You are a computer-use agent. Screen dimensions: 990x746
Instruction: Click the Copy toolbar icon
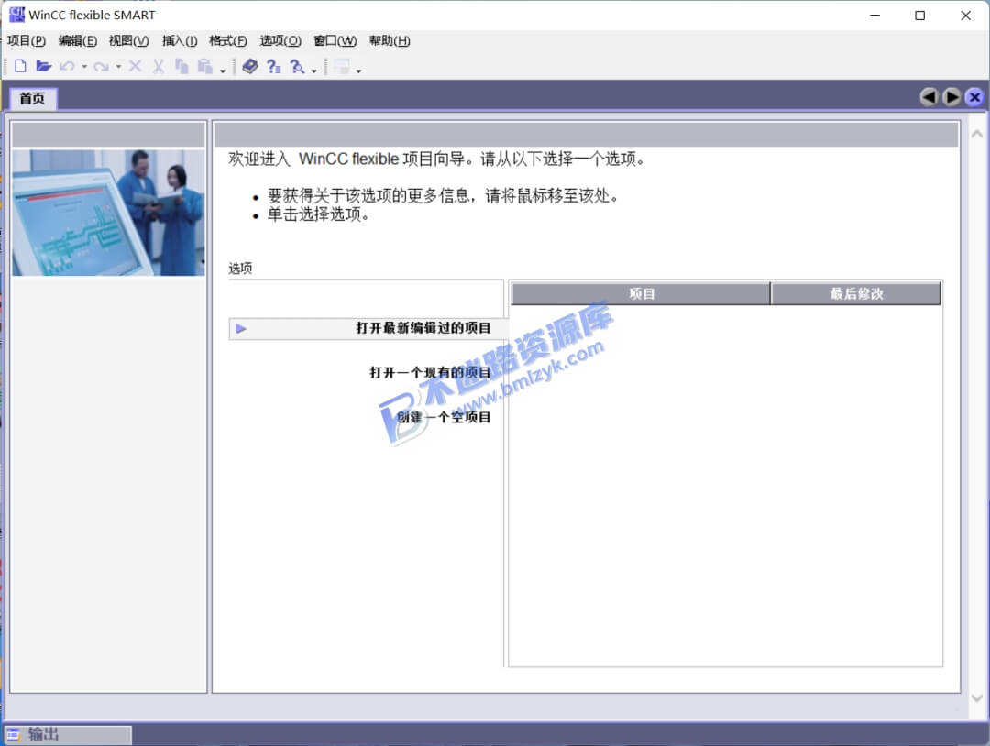[x=181, y=66]
